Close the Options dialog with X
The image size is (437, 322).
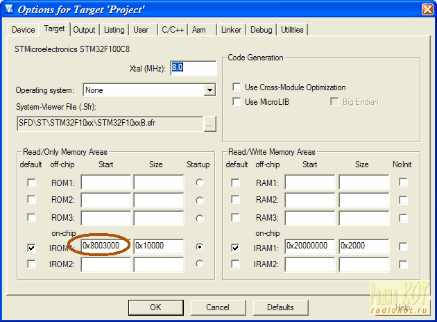click(425, 10)
